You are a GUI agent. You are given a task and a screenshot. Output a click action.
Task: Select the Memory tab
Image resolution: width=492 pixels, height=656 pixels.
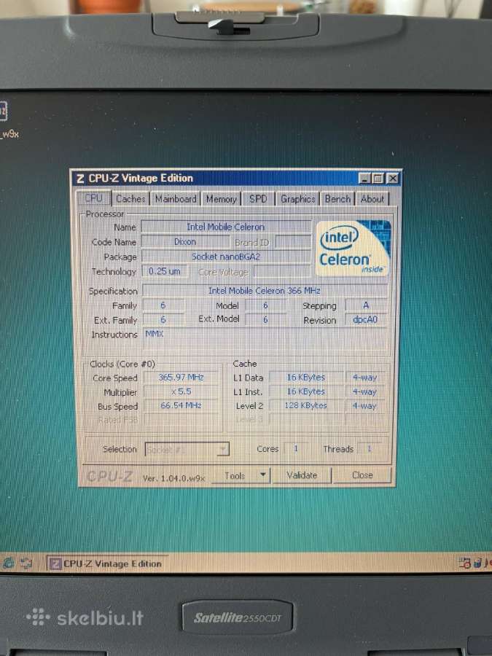coord(221,199)
